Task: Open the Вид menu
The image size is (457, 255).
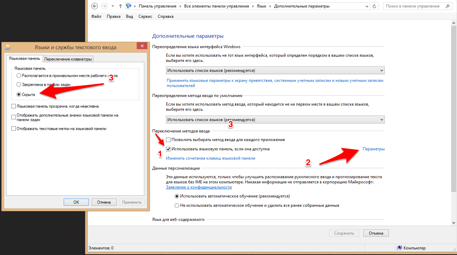Action: (x=129, y=17)
